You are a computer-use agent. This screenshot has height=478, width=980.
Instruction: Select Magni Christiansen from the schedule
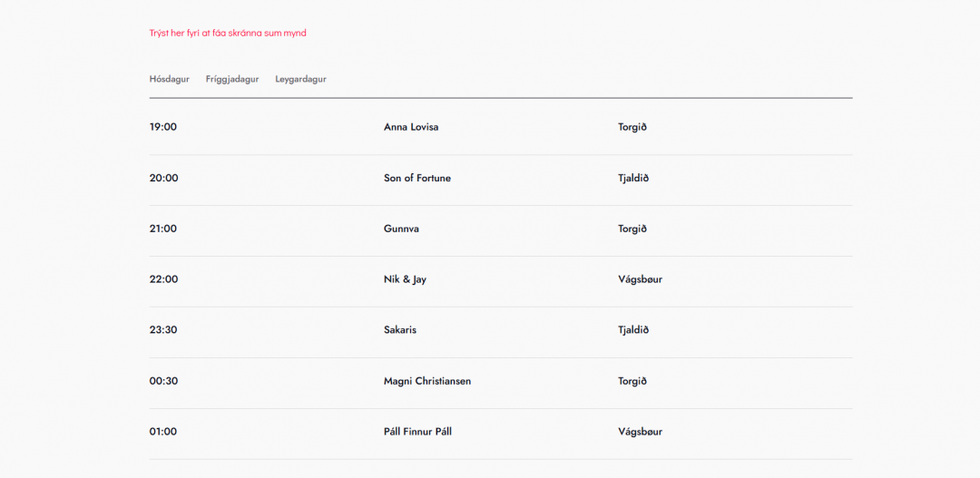pyautogui.click(x=427, y=381)
